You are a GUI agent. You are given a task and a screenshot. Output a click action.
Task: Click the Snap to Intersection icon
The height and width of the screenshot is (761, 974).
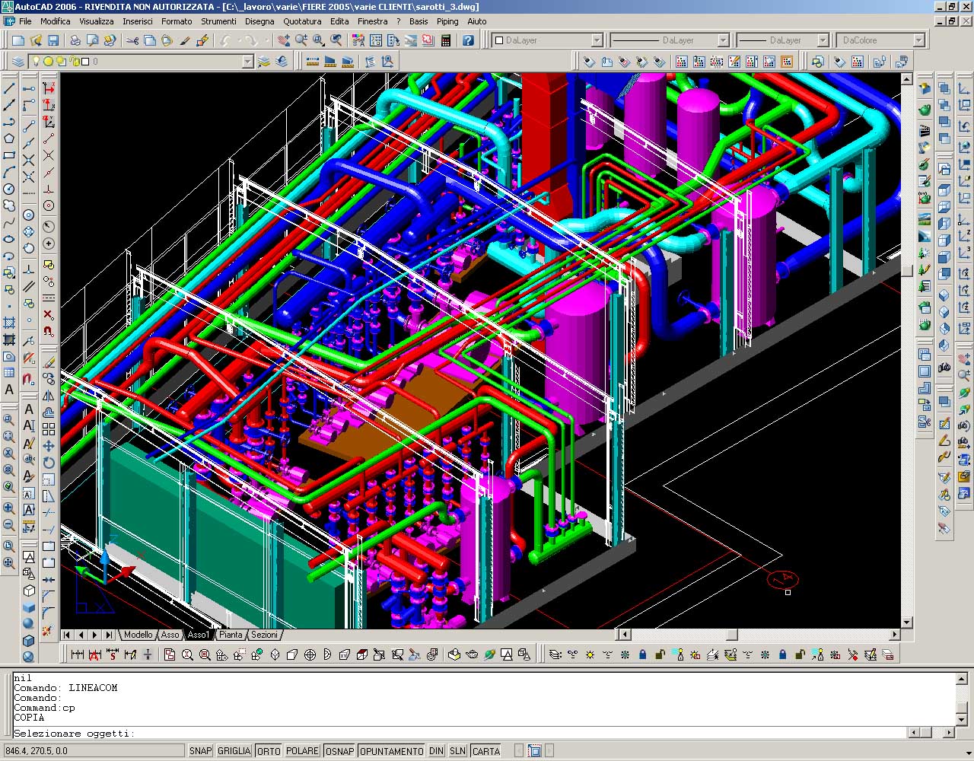click(x=29, y=160)
